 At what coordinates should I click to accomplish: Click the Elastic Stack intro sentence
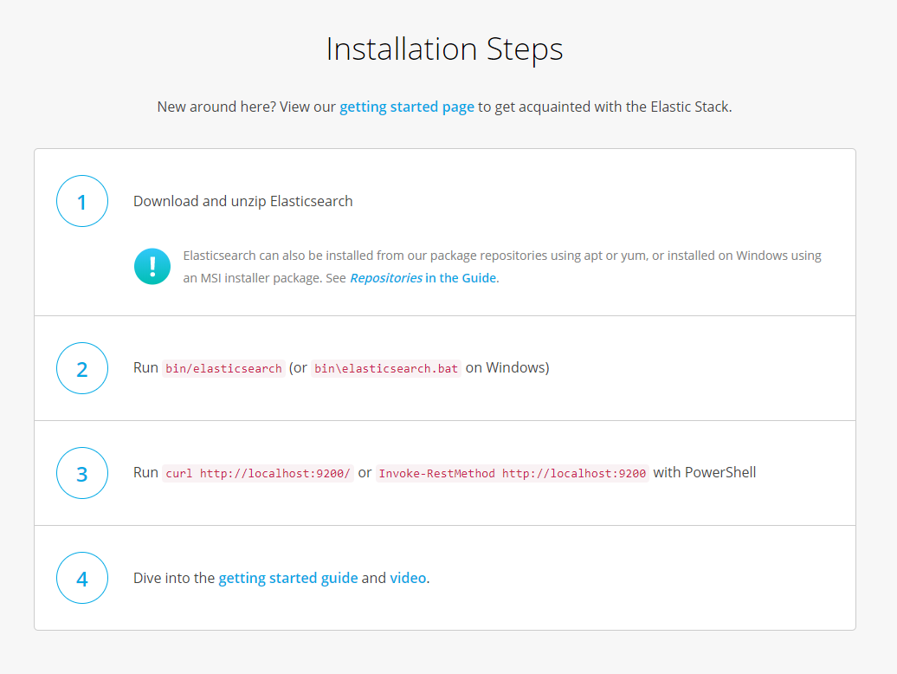click(x=606, y=107)
